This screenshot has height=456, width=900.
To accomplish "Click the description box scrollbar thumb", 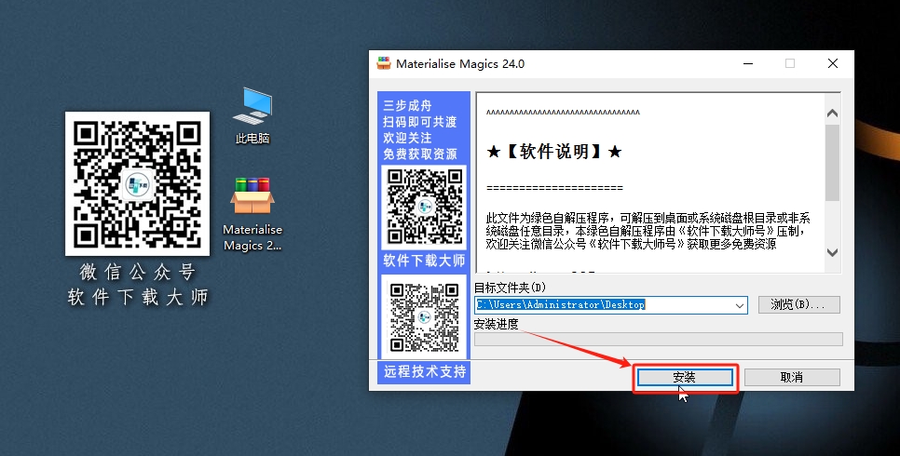I will coord(832,162).
